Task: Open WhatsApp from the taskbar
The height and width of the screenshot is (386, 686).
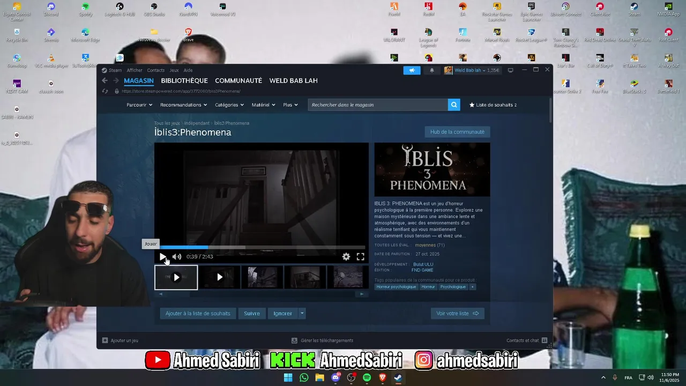Action: (304, 377)
